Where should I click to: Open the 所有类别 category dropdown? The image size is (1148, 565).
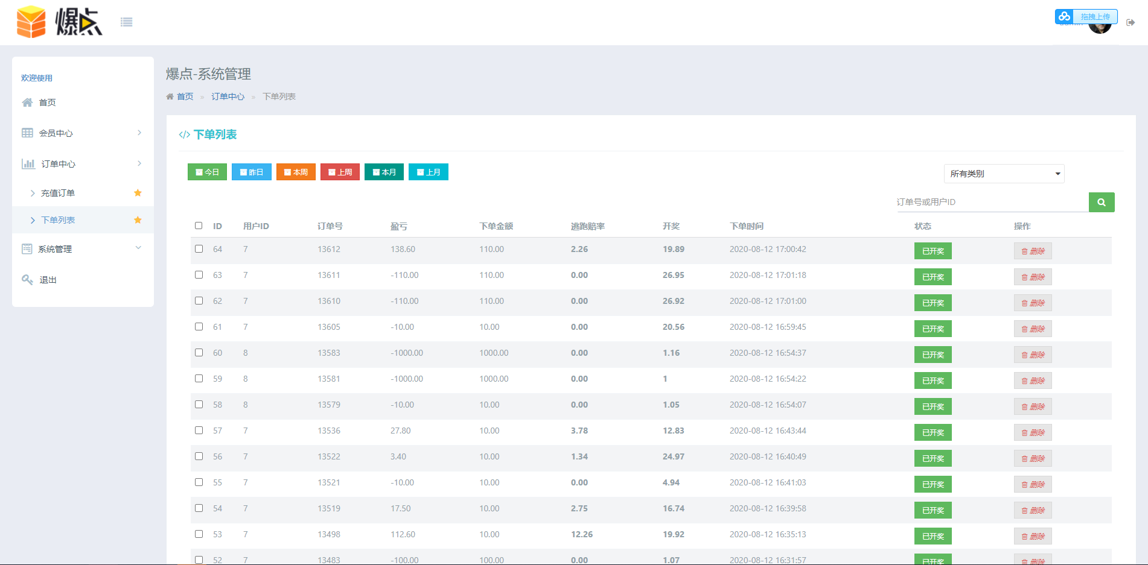tap(1003, 174)
